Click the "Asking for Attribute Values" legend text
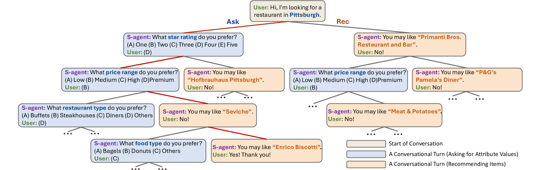Screen dimensions: 536x170 point(453,154)
